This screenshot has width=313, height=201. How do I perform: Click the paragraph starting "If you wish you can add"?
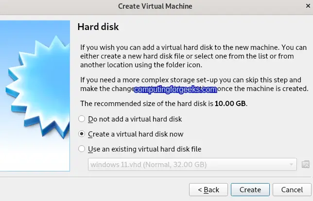(193, 56)
